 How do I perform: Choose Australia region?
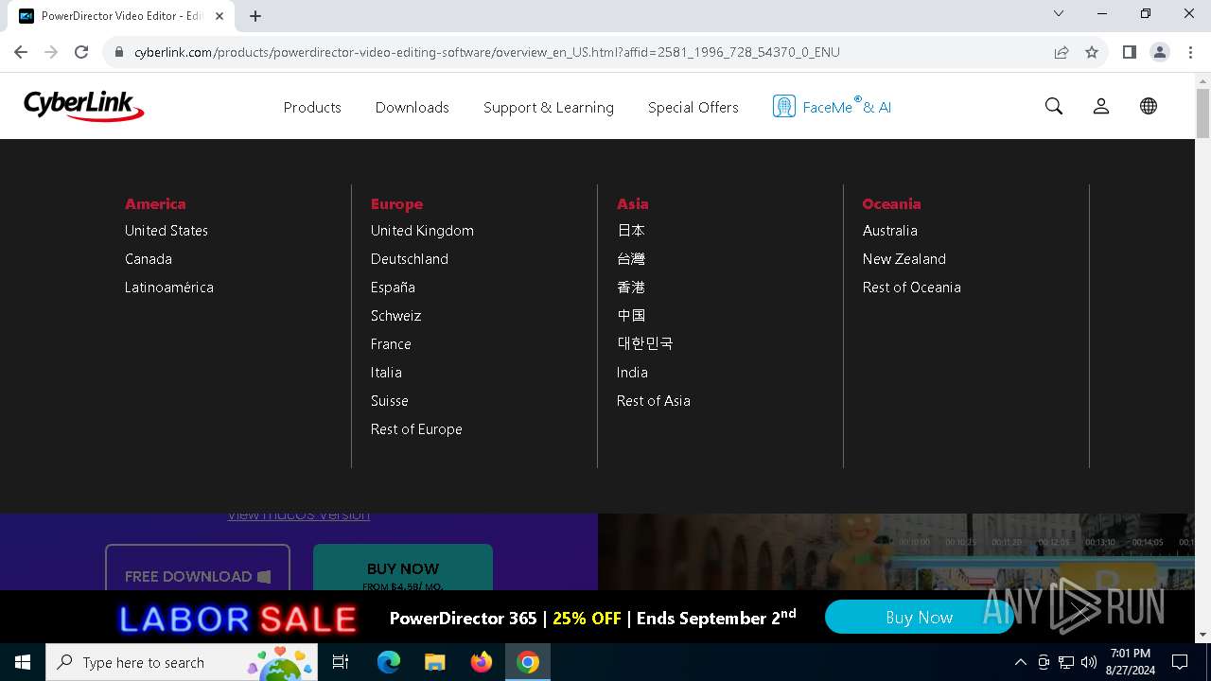(x=890, y=230)
